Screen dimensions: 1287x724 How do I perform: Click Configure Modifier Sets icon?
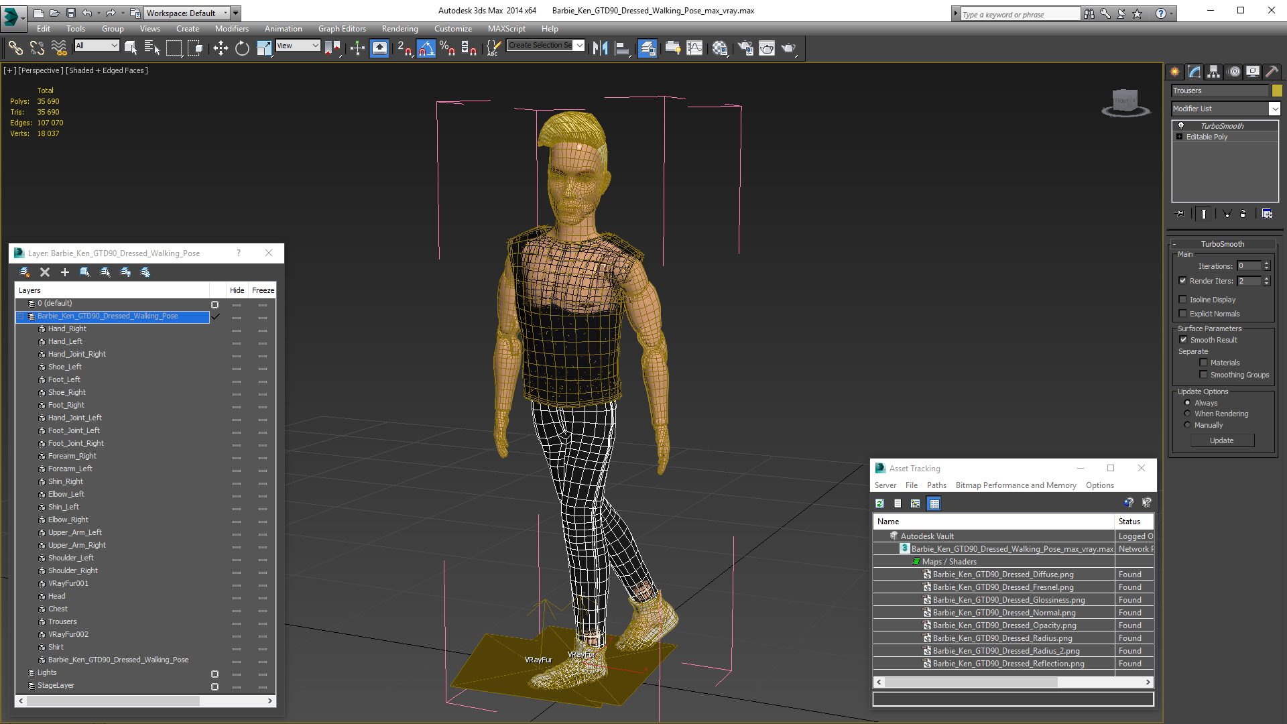pyautogui.click(x=1267, y=214)
